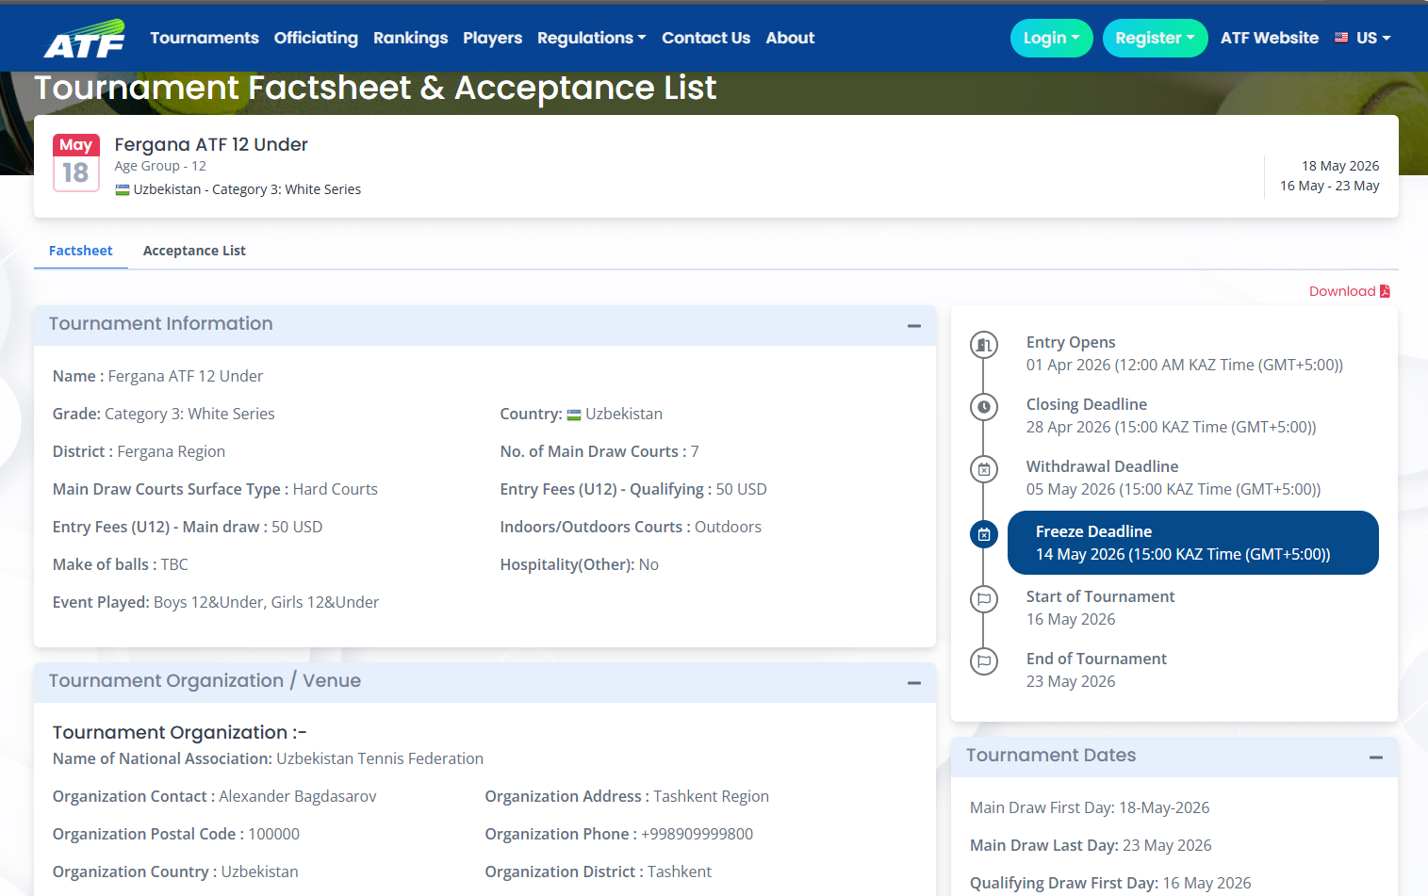Screen dimensions: 1428x896
Task: Select the highlighted Freeze Deadline card
Action: tap(1193, 543)
